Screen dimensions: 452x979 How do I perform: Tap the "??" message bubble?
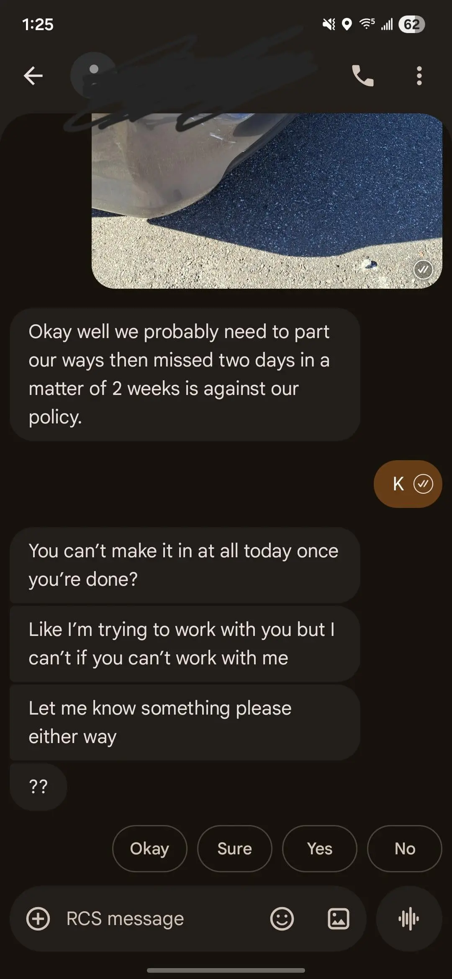38,787
